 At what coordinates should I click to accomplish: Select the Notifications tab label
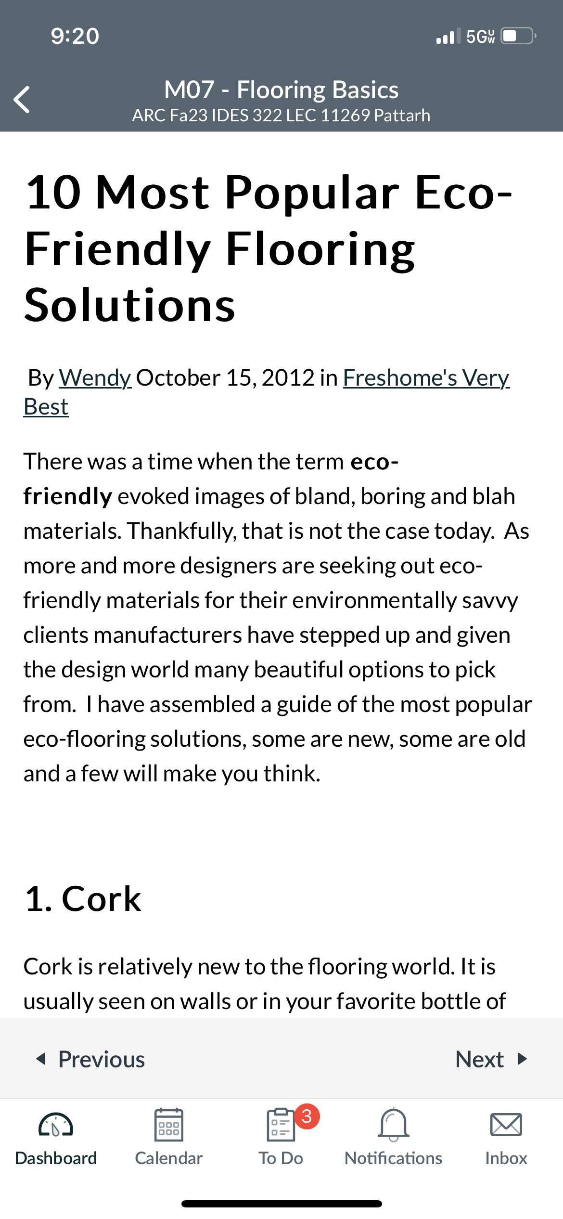(x=393, y=1158)
